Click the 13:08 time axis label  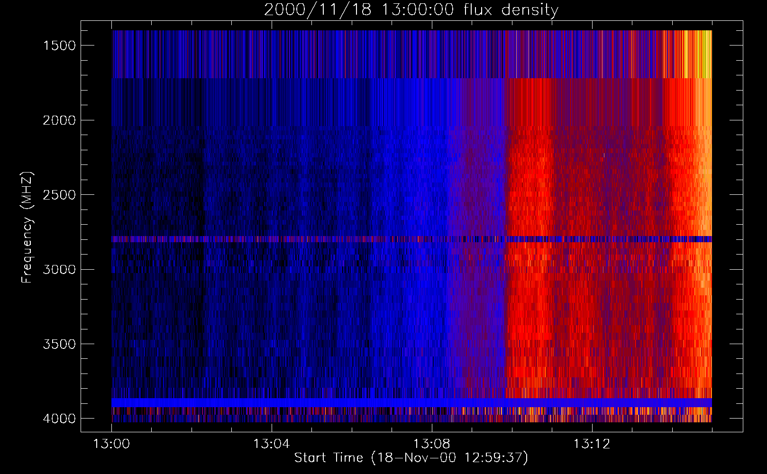point(431,444)
